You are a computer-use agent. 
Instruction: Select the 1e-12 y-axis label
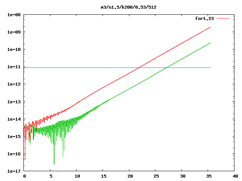[14, 84]
